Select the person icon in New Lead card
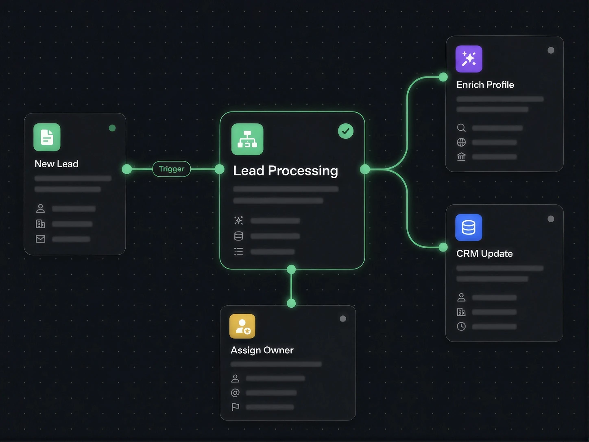The height and width of the screenshot is (442, 589). (x=40, y=209)
